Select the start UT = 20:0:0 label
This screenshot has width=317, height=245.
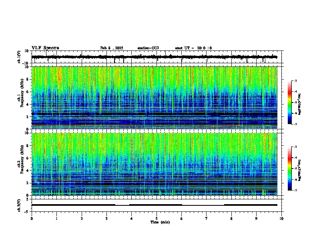point(193,48)
